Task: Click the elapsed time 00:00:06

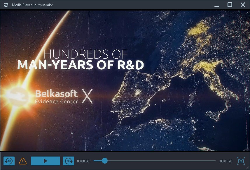Action: [83, 161]
